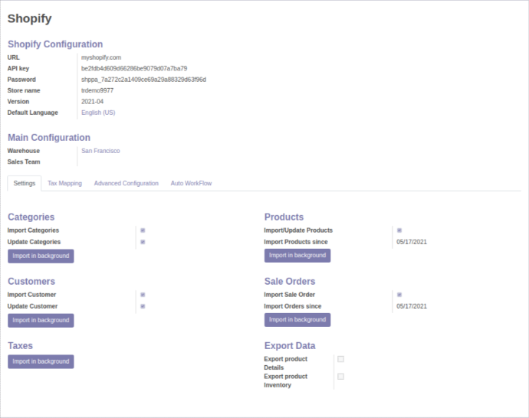Switch to the Auto WorkFlow tab

pos(191,183)
